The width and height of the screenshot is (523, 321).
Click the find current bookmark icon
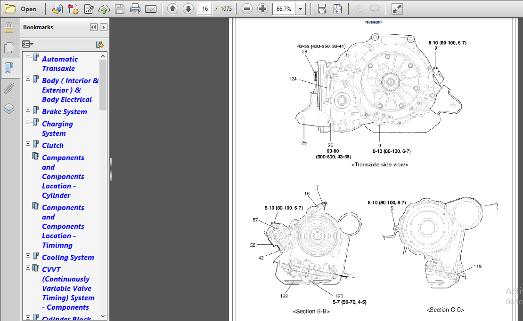click(x=99, y=45)
